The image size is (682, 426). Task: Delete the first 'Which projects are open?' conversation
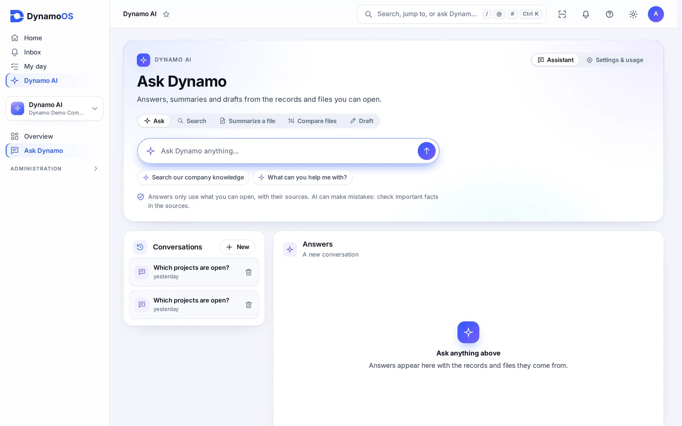click(248, 272)
